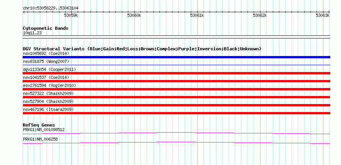Click the red nsv527322 loss bar
The image size is (341, 165).
(176, 97)
